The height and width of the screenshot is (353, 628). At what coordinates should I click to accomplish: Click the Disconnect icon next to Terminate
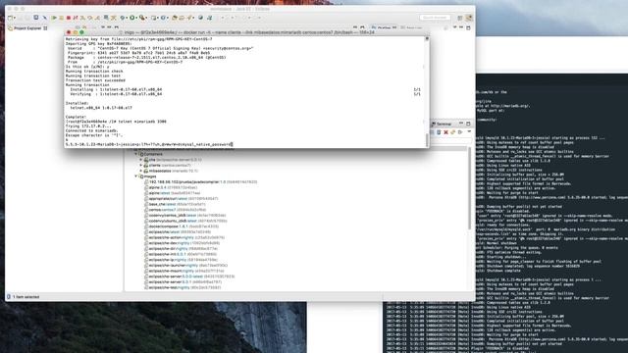(76, 18)
